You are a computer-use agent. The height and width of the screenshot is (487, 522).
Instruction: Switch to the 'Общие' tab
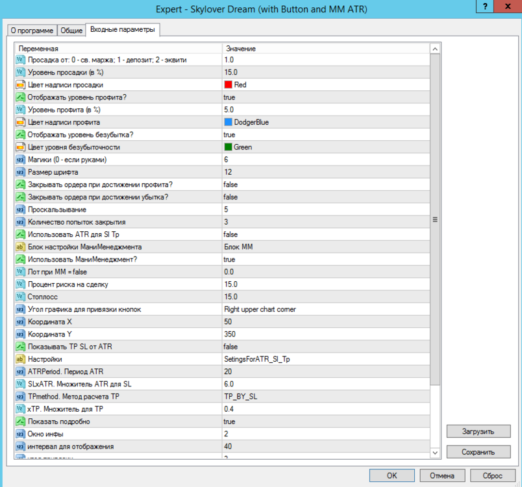click(71, 31)
